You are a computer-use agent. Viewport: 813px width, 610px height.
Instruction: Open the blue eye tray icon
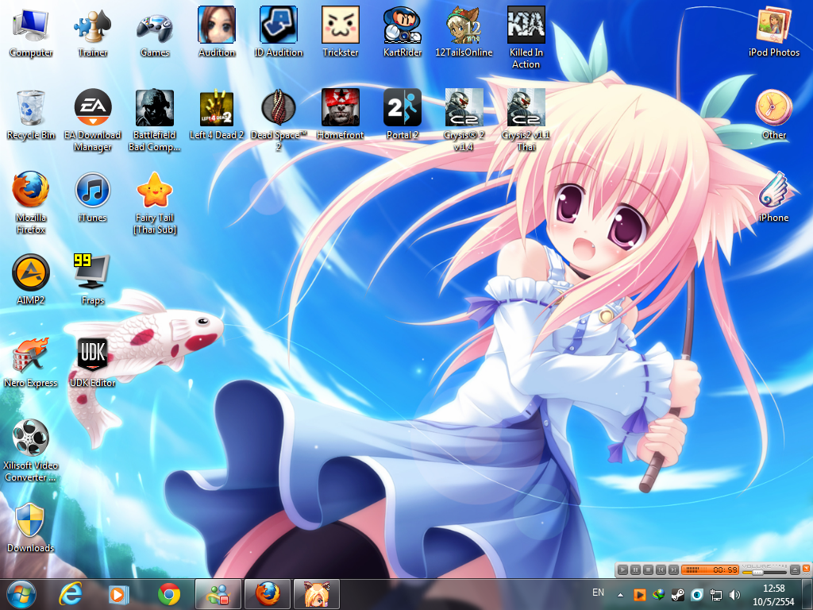[x=697, y=594]
